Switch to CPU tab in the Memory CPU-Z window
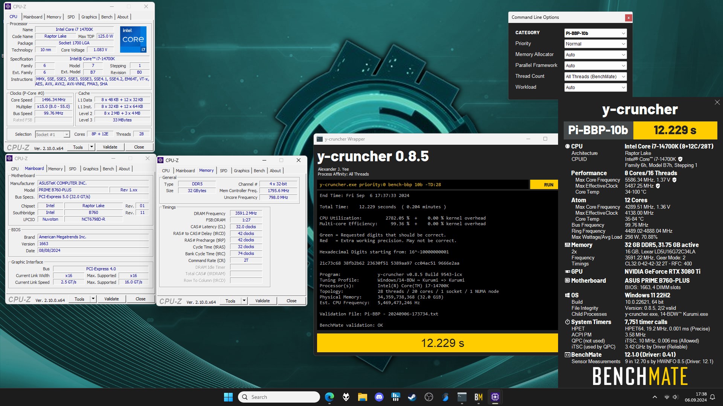723x406 pixels. [166, 171]
